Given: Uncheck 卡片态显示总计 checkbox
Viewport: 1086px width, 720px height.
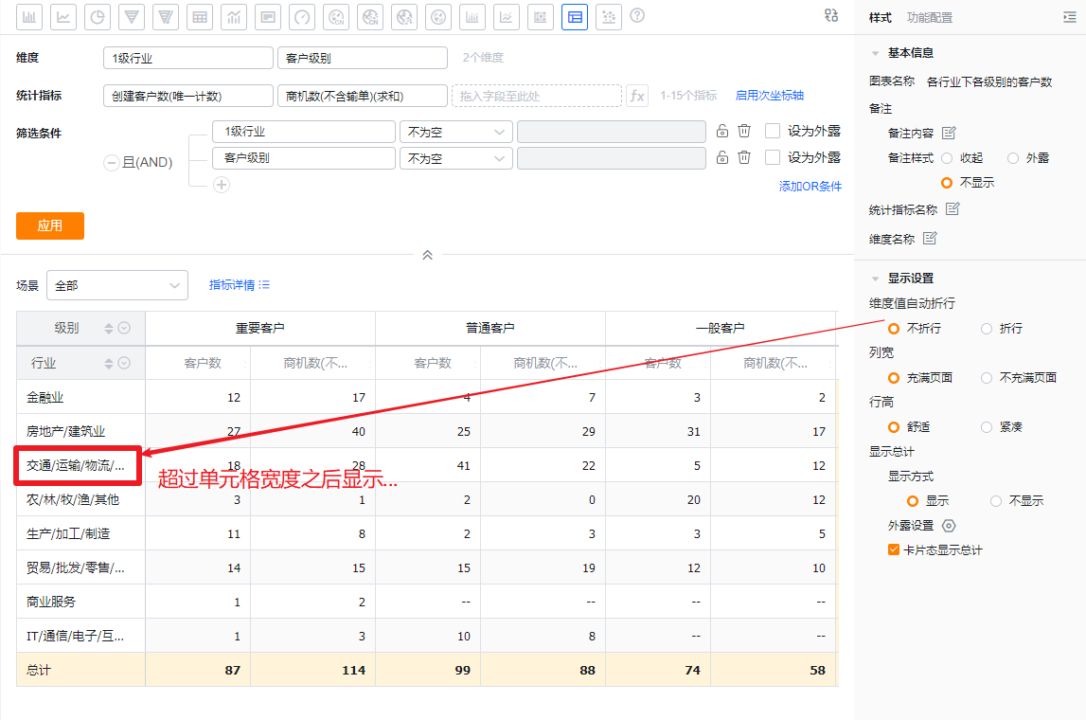Looking at the screenshot, I should 893,550.
